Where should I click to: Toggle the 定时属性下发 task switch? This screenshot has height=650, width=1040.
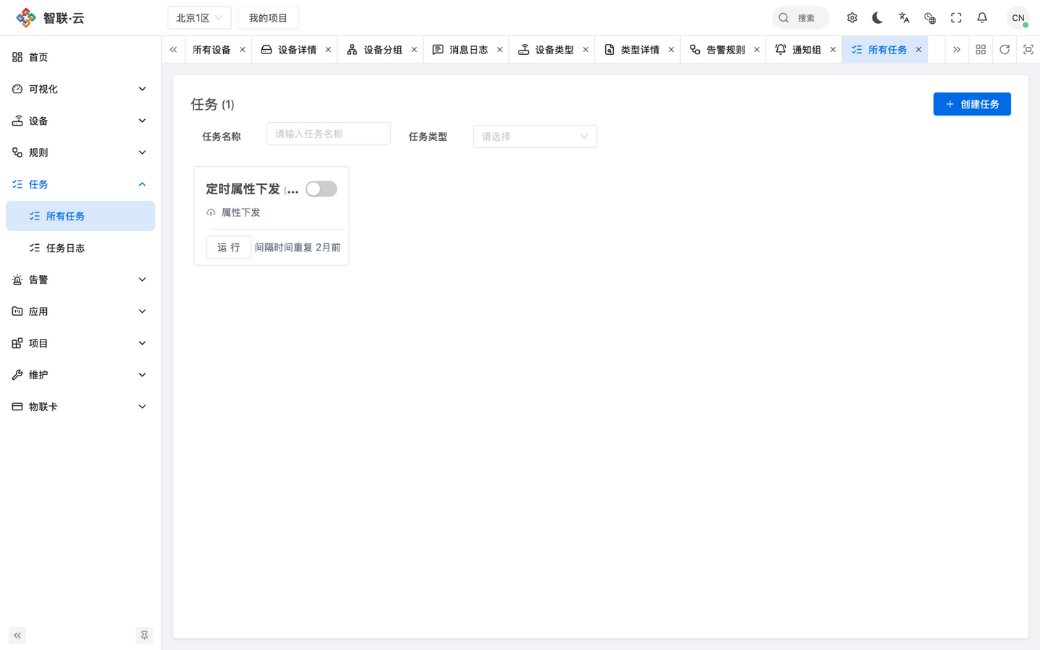pyautogui.click(x=321, y=189)
